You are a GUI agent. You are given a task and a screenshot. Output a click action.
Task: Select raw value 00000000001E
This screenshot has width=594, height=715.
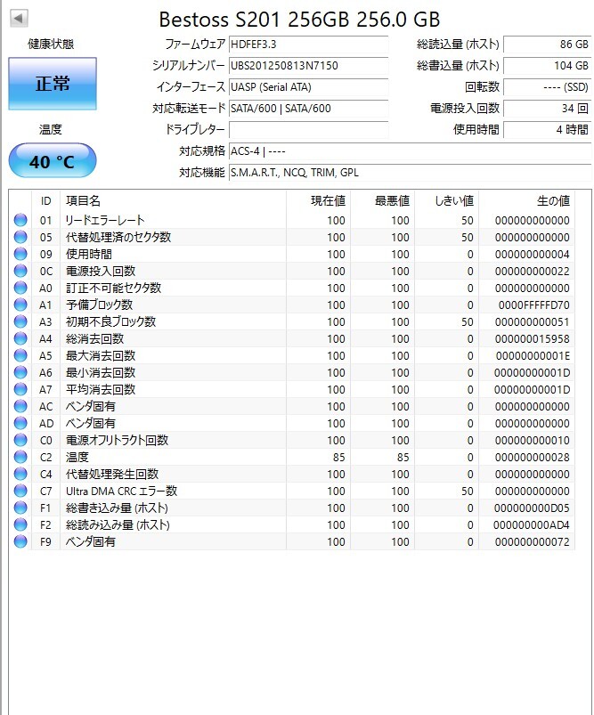pyautogui.click(x=533, y=355)
